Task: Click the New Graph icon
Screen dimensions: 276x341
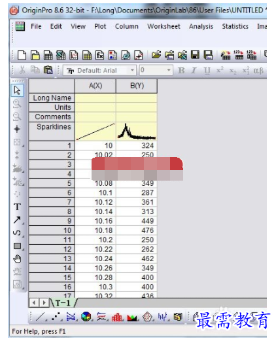Action: click(74, 55)
